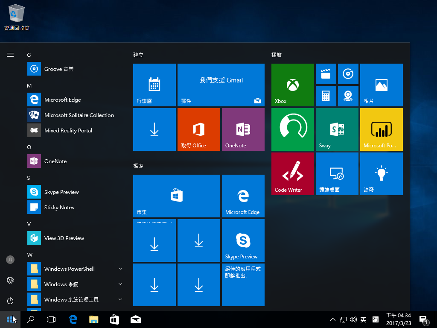Launch the Store (市集) tile
437x328 pixels.
click(x=176, y=196)
